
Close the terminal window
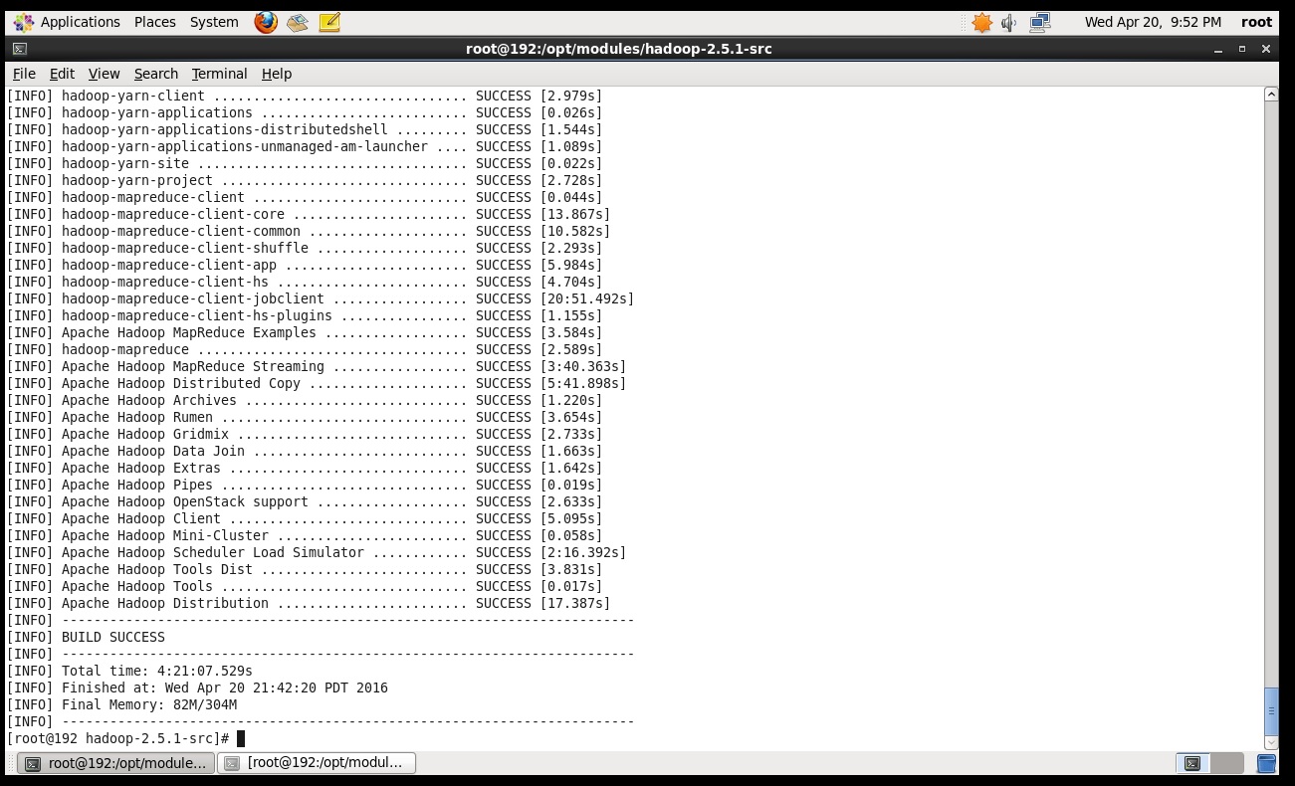(1266, 49)
